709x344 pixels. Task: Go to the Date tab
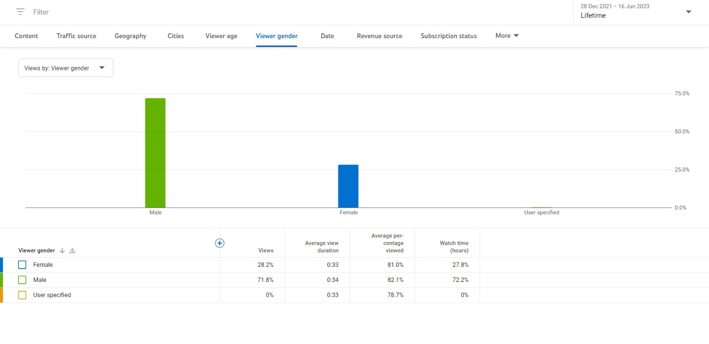coord(327,36)
